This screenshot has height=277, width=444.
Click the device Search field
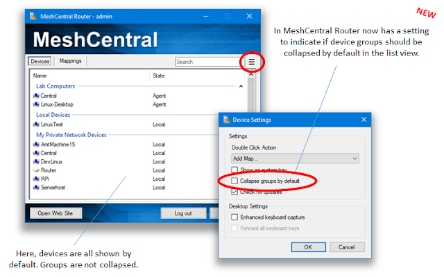click(x=208, y=62)
